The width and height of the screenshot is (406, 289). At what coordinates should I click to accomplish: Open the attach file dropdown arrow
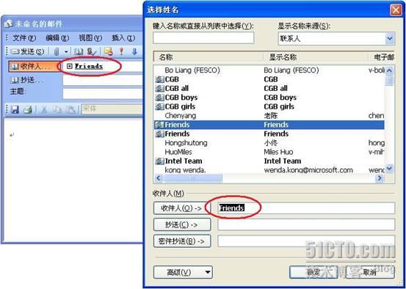(x=66, y=52)
